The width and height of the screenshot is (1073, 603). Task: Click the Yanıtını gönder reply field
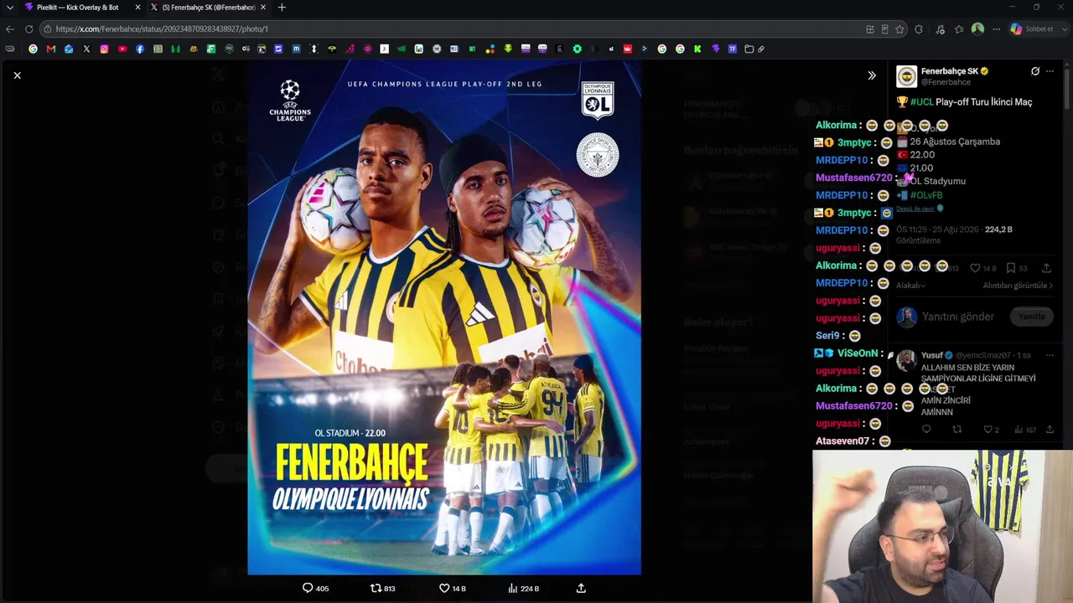957,317
